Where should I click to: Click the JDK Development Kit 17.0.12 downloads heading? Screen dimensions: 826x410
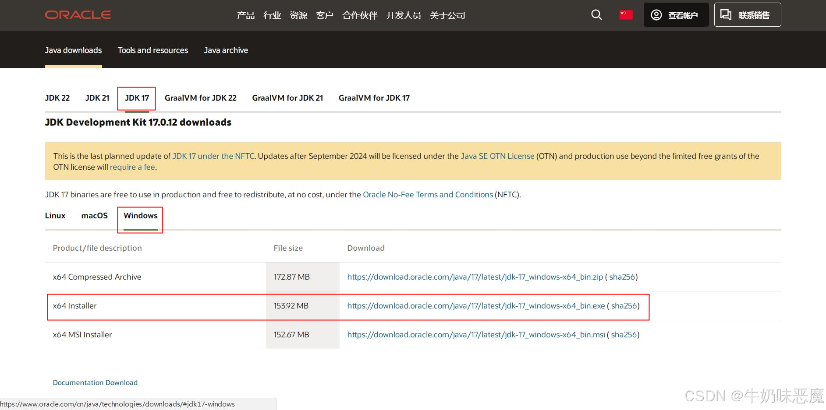[x=138, y=122]
